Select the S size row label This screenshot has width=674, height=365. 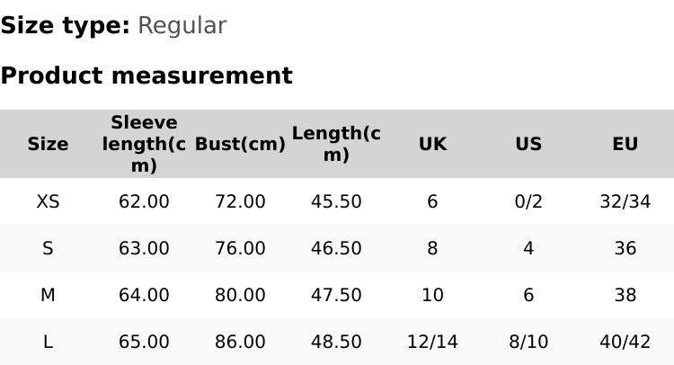(48, 248)
